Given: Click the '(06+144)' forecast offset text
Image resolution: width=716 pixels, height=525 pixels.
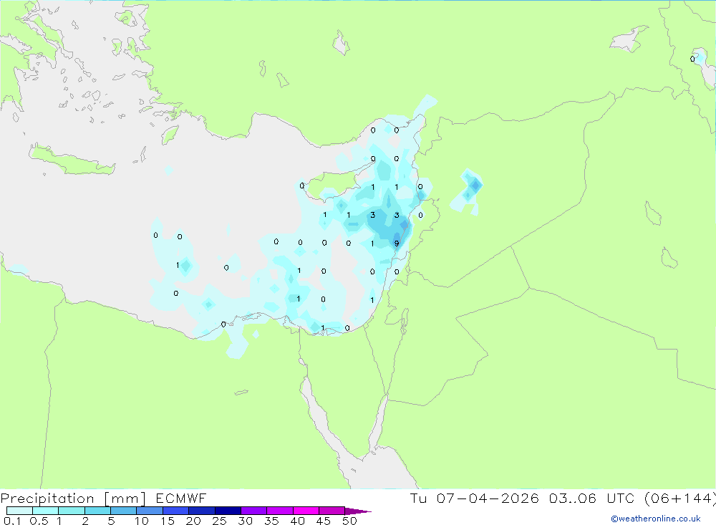Looking at the screenshot, I should pos(679,498).
